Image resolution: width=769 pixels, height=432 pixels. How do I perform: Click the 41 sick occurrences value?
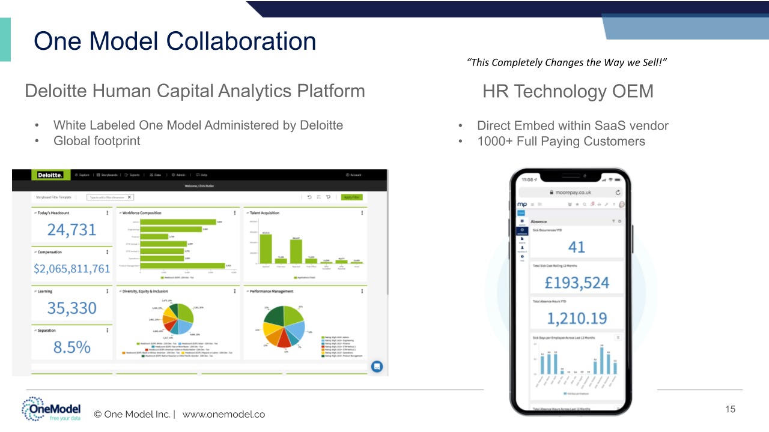577,247
